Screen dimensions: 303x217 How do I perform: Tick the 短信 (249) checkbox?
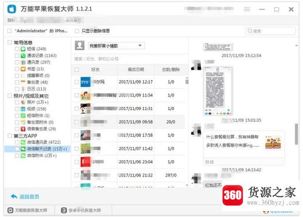[x=17, y=49]
